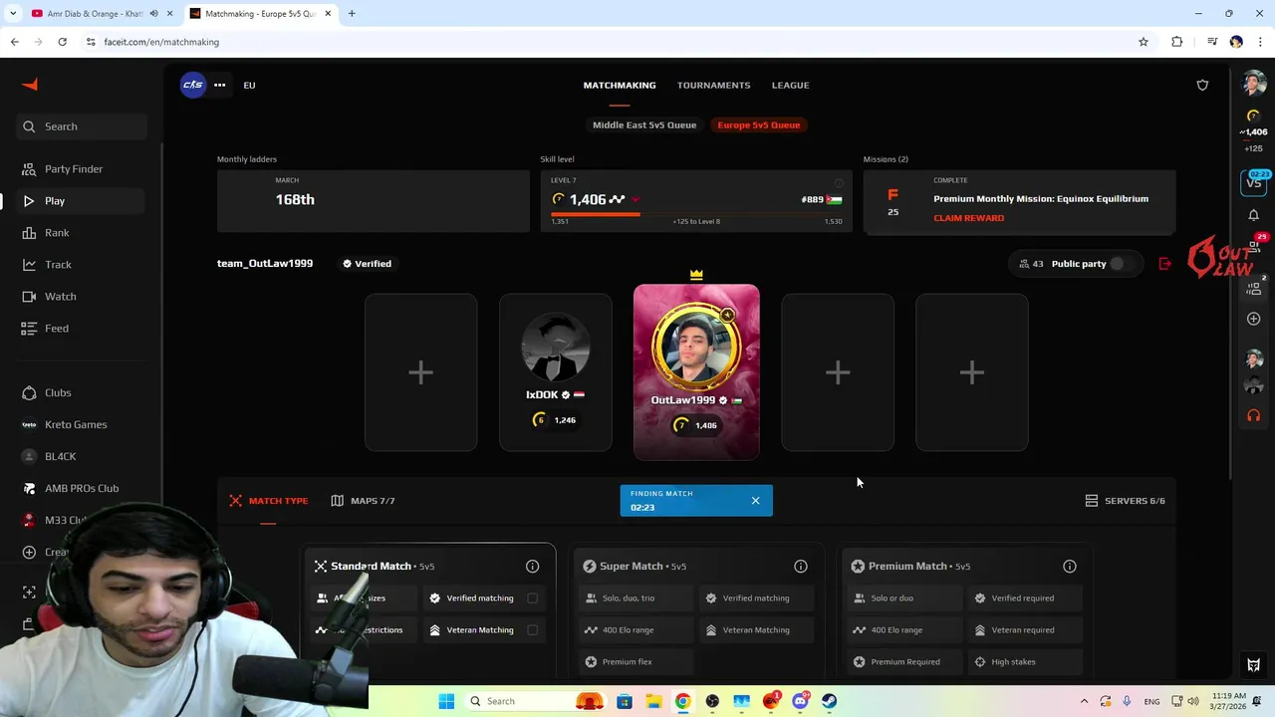Open the VS match timer widget
The image size is (1275, 717).
pyautogui.click(x=1253, y=182)
